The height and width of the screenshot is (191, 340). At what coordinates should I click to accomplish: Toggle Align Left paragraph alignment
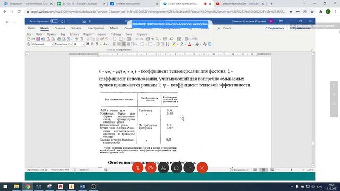click(114, 44)
